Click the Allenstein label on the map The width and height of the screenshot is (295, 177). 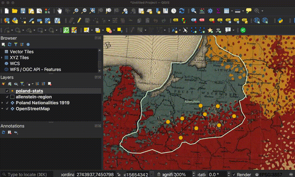[x=192, y=102]
